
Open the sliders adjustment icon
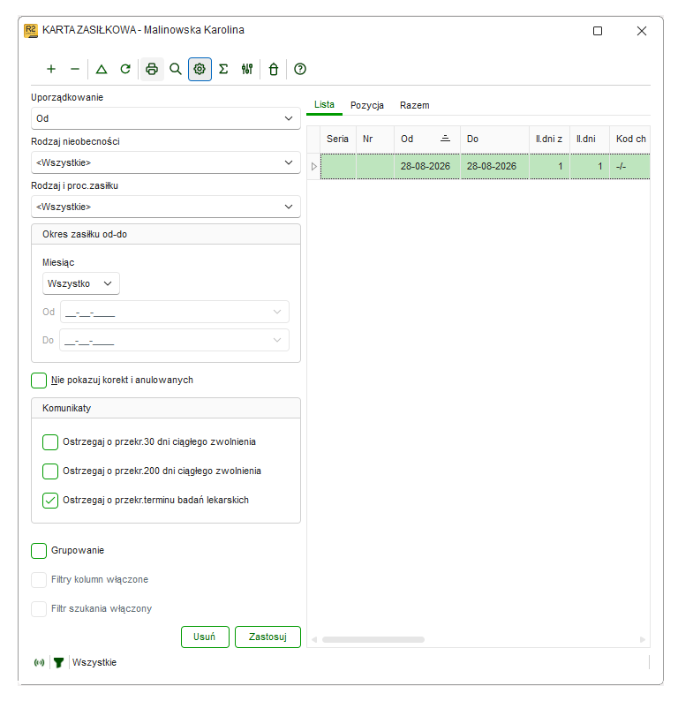[x=247, y=69]
